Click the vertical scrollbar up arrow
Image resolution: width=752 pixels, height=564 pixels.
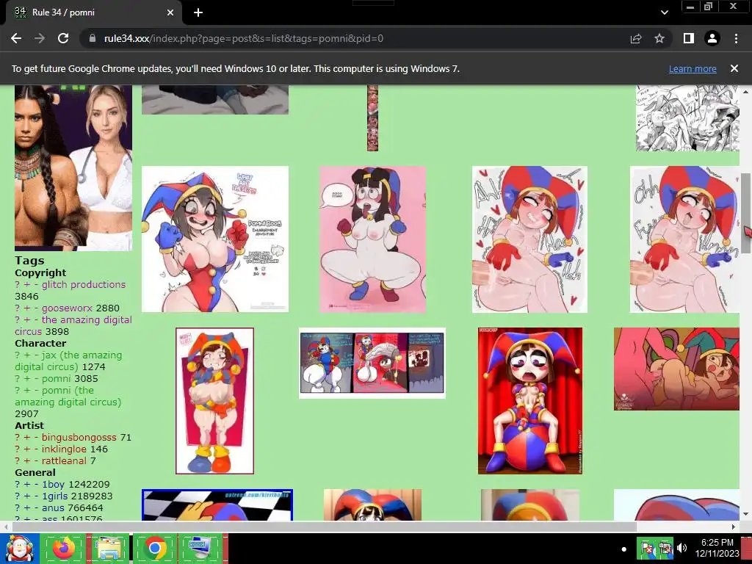pyautogui.click(x=746, y=92)
